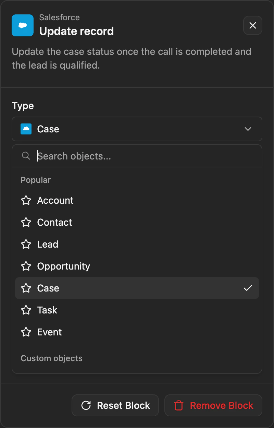Star the Case object
274x428 pixels.
pos(26,288)
